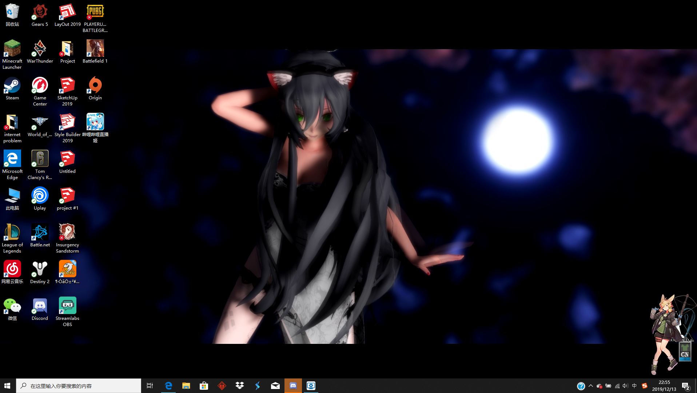The height and width of the screenshot is (393, 697).
Task: Select the Minecraft Launcher icon
Action: tap(12, 55)
